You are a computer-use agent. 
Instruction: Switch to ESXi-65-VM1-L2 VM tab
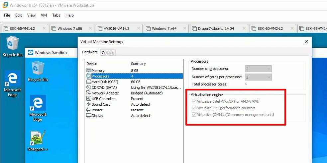(x=25, y=28)
